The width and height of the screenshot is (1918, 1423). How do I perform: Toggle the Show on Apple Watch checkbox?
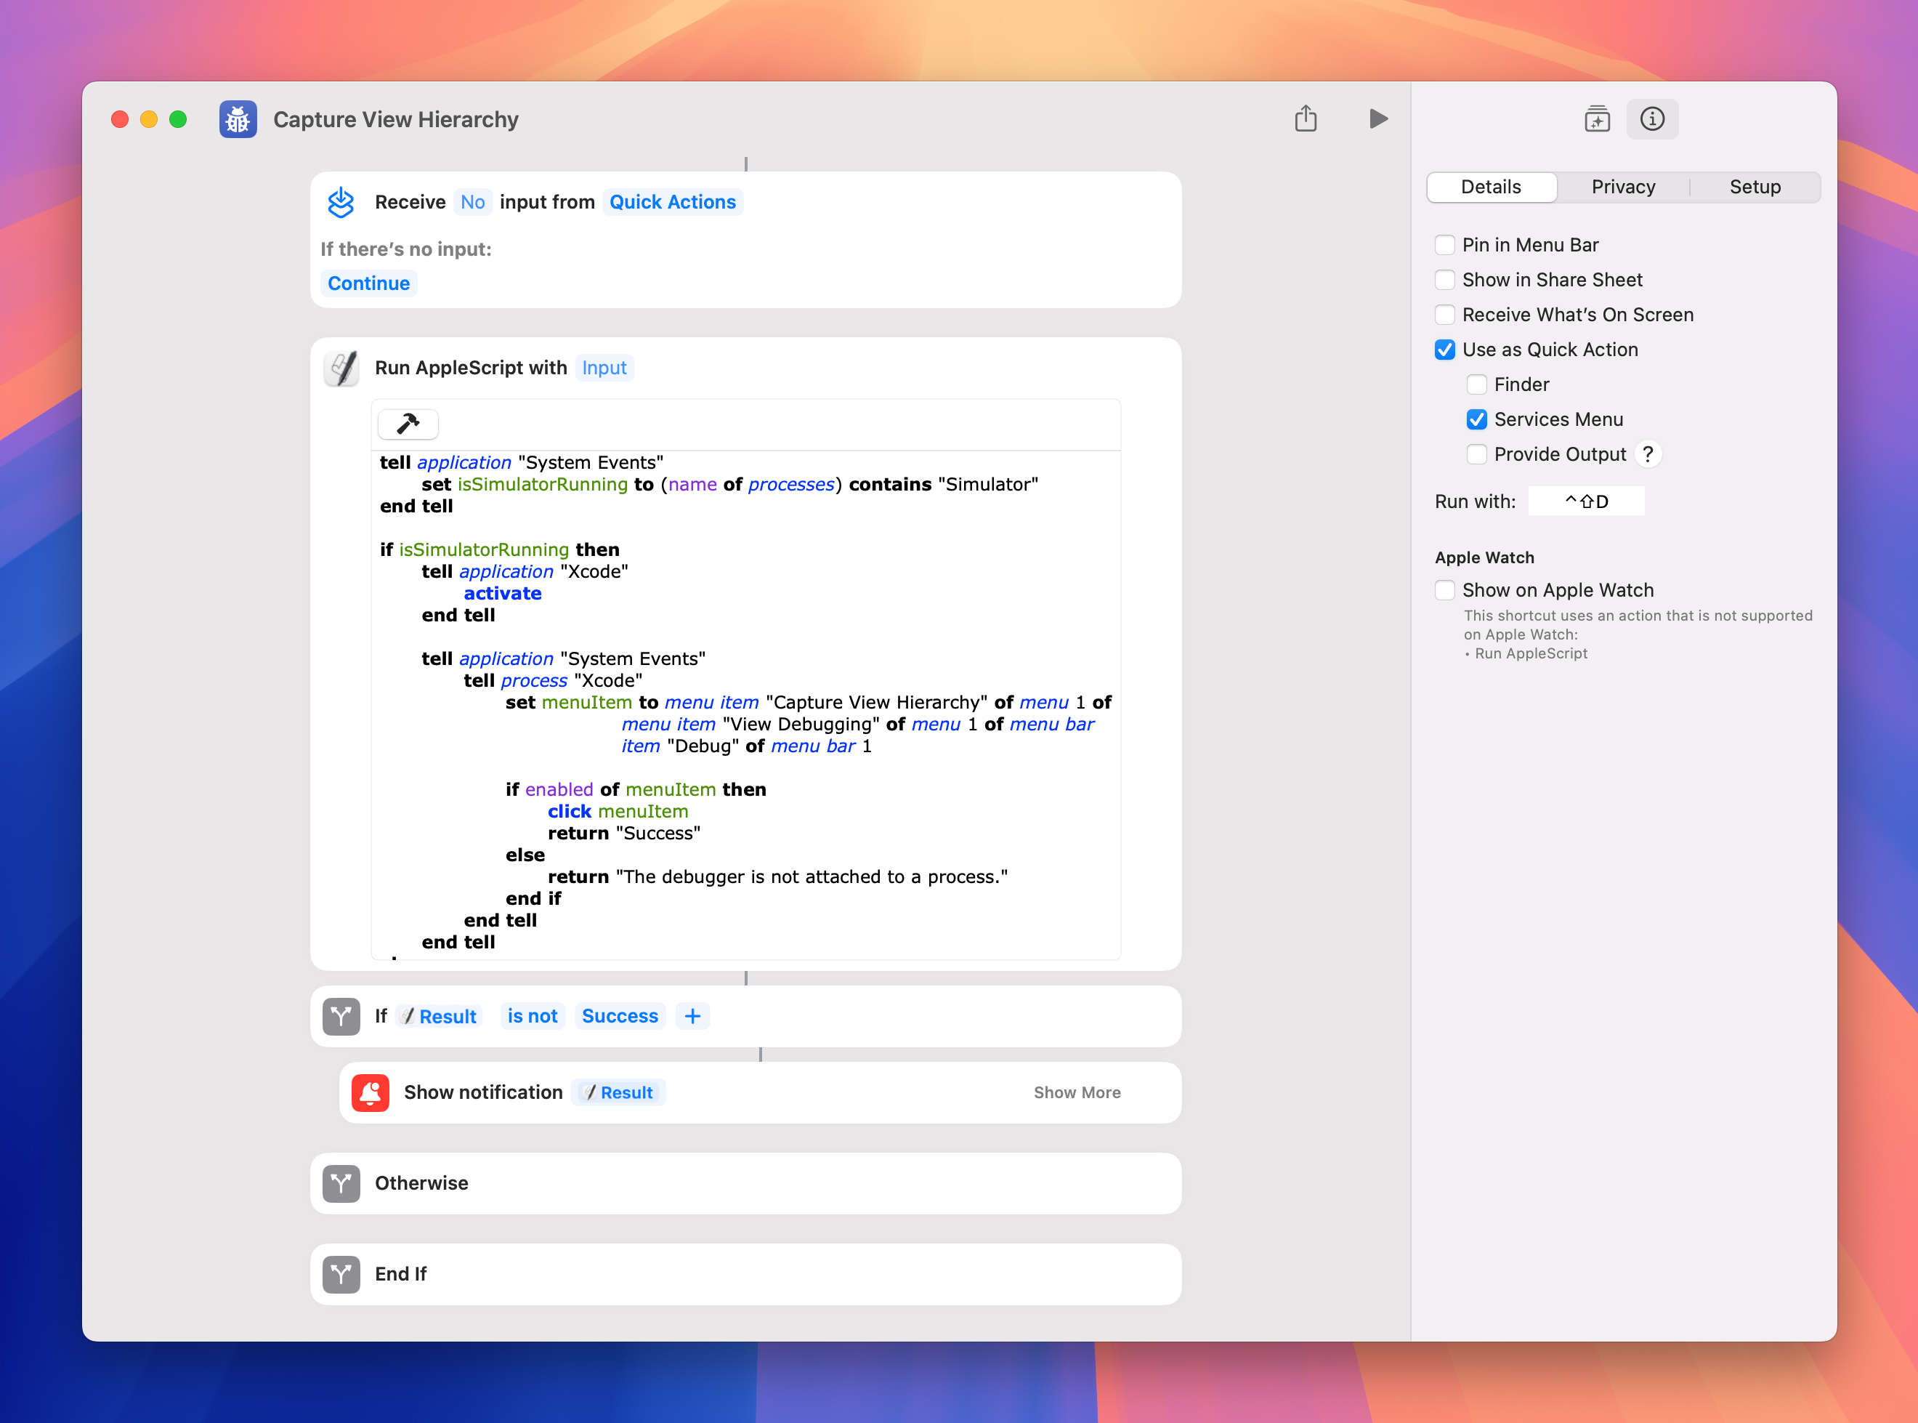point(1443,589)
